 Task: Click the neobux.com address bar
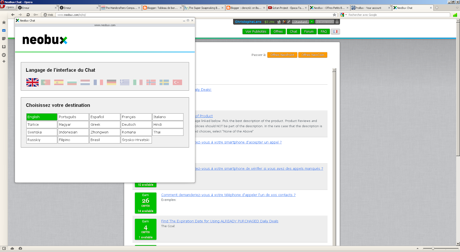pos(194,15)
